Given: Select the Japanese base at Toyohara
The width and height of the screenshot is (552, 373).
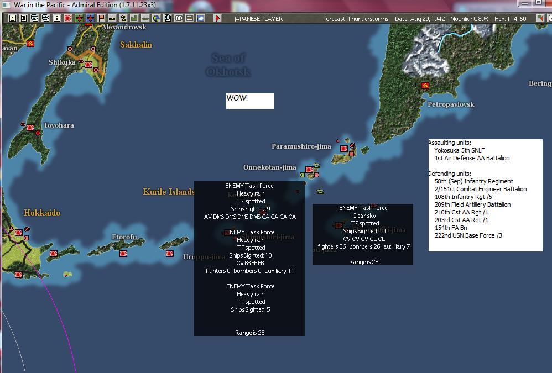Looking at the screenshot, I should [30, 128].
